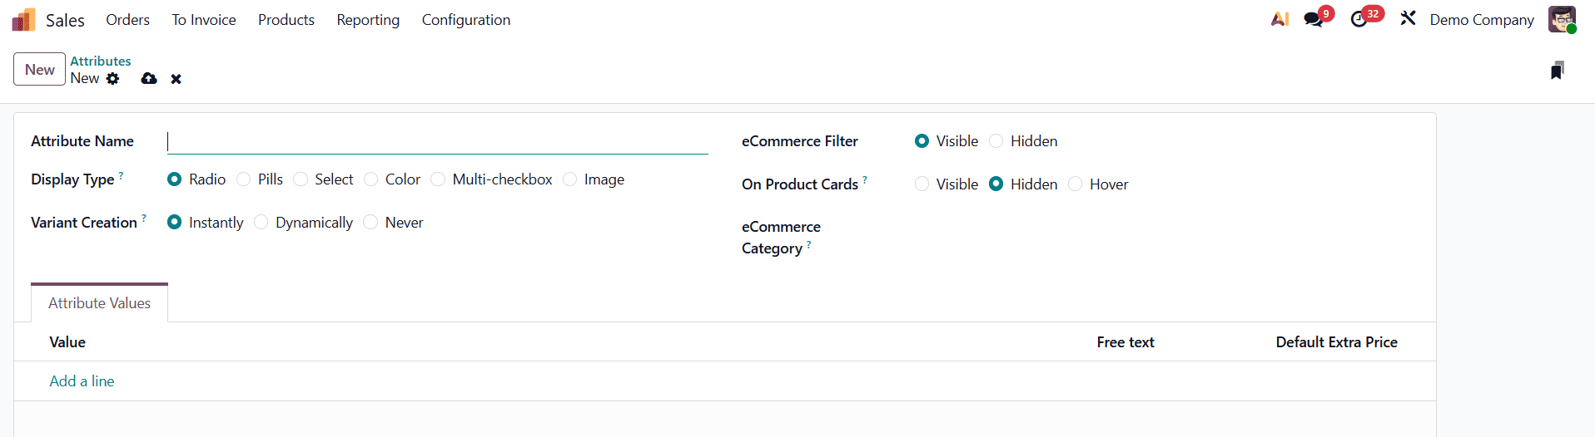The height and width of the screenshot is (437, 1595).
Task: Open the debug tools wrench icon
Action: pos(1408,18)
